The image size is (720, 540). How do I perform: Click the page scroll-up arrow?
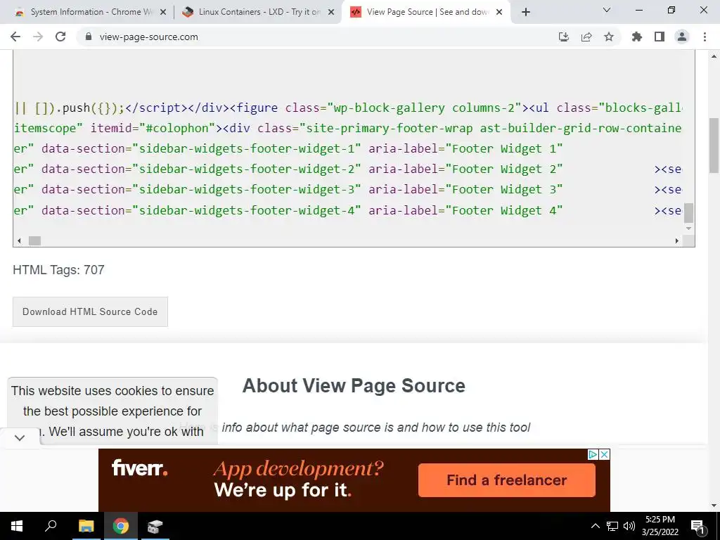[x=714, y=56]
